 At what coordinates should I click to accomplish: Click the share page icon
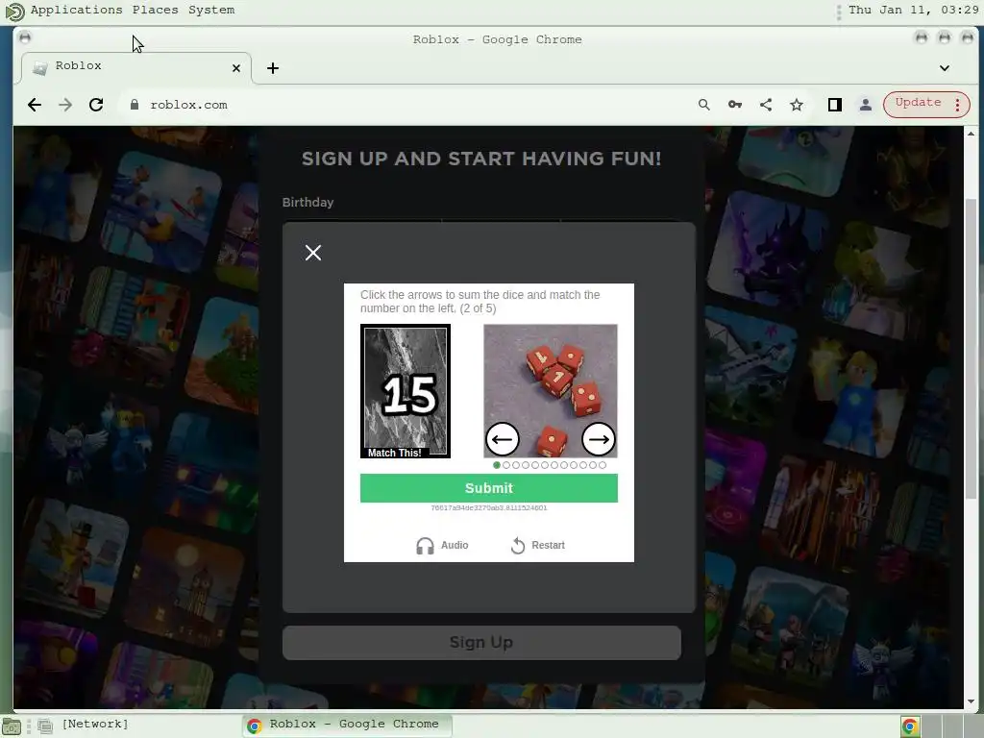(766, 105)
